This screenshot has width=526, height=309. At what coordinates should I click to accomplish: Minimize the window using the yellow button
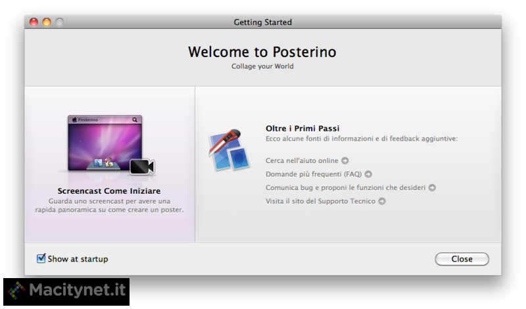pyautogui.click(x=47, y=22)
